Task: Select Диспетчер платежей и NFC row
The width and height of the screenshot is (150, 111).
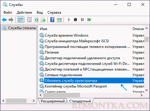Action: tap(92, 69)
